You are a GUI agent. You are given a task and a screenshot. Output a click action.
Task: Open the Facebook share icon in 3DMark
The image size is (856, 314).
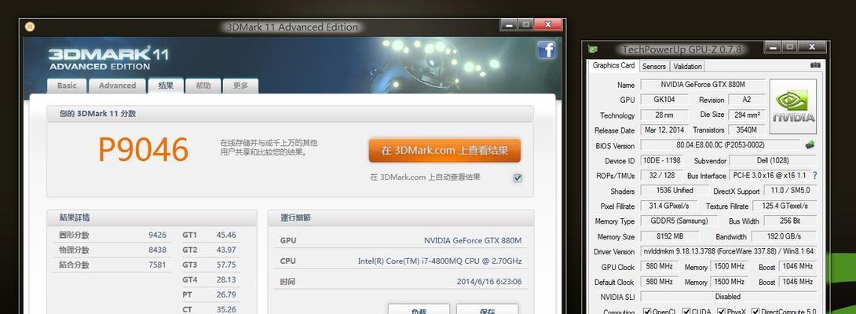pos(547,49)
